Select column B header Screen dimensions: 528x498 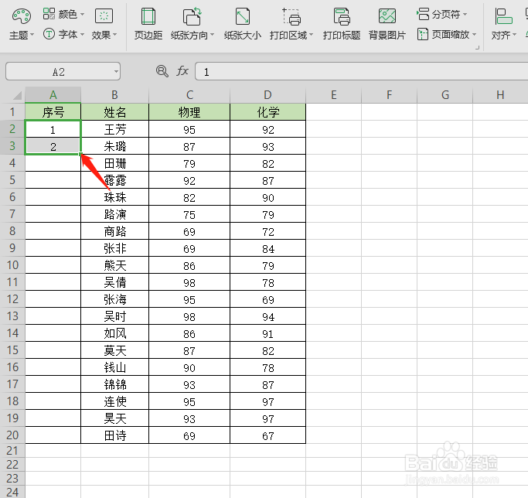point(115,95)
